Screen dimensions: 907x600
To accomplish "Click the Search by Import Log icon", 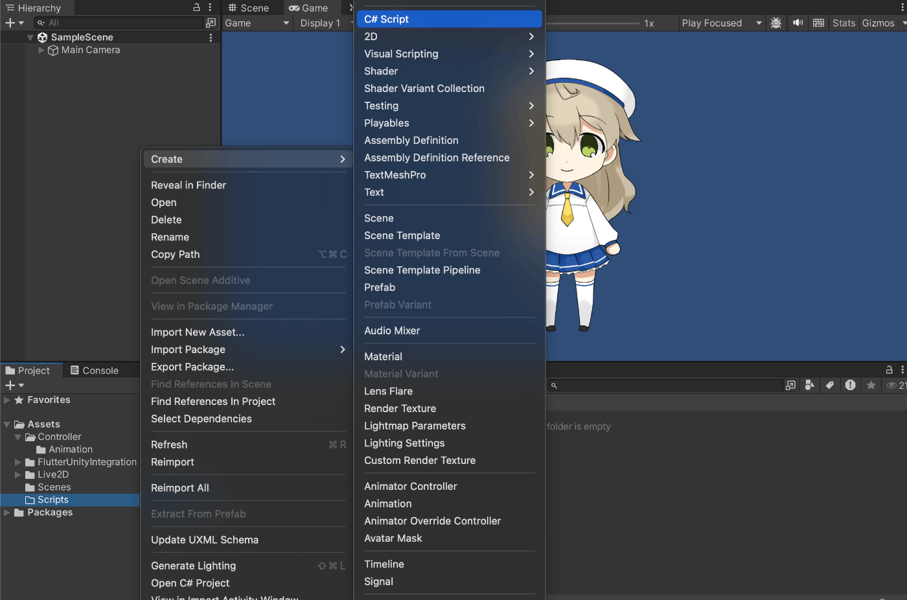I will [x=851, y=386].
